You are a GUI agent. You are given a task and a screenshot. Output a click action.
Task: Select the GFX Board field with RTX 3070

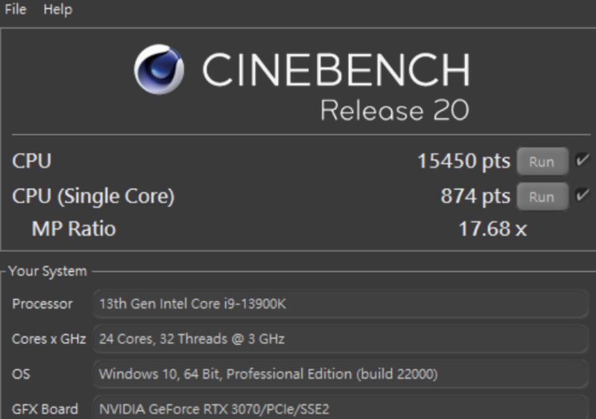click(x=340, y=408)
